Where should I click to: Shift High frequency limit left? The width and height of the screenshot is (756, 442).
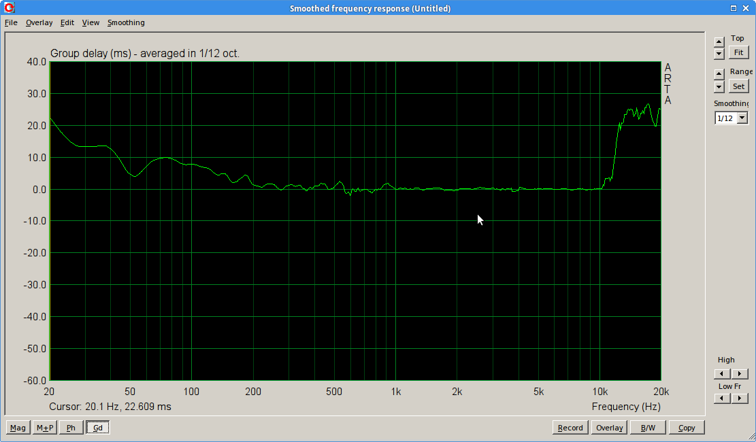[722, 373]
